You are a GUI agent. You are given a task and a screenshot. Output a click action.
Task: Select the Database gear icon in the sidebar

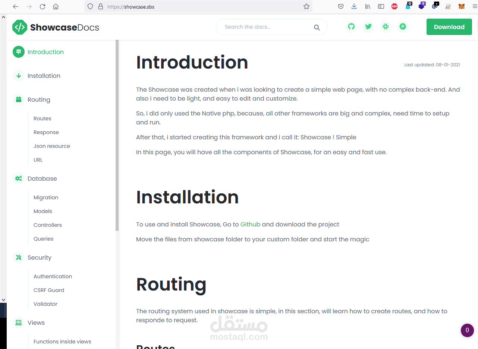[x=18, y=178]
